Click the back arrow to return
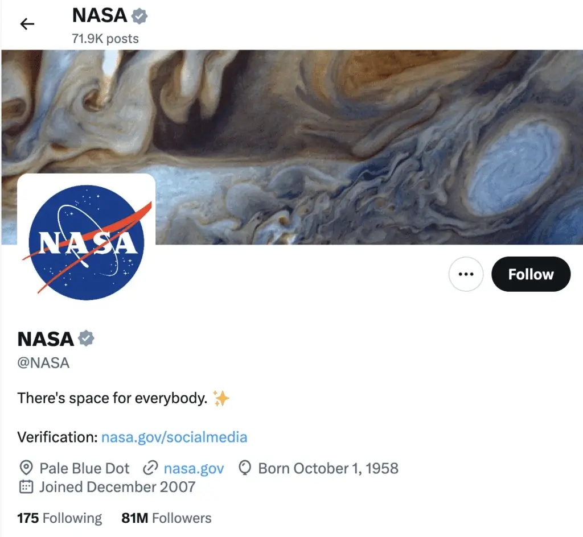 pyautogui.click(x=27, y=23)
